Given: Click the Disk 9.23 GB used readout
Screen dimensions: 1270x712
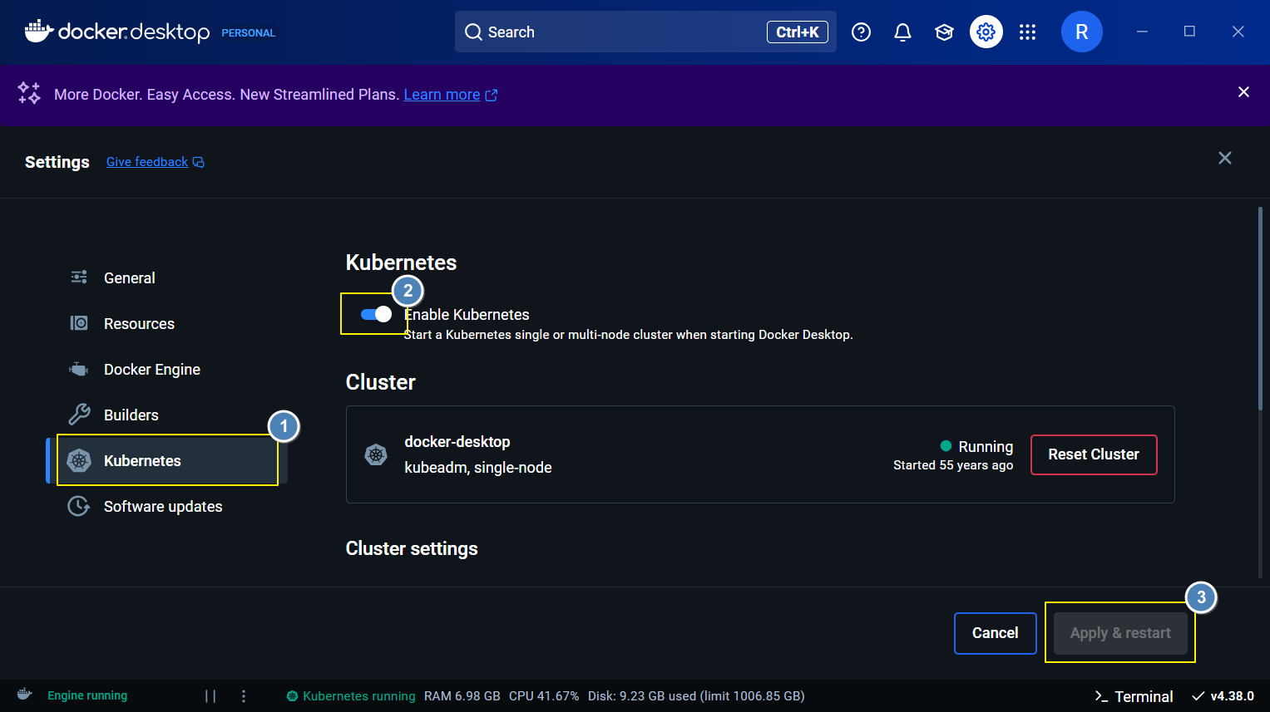Looking at the screenshot, I should (696, 696).
